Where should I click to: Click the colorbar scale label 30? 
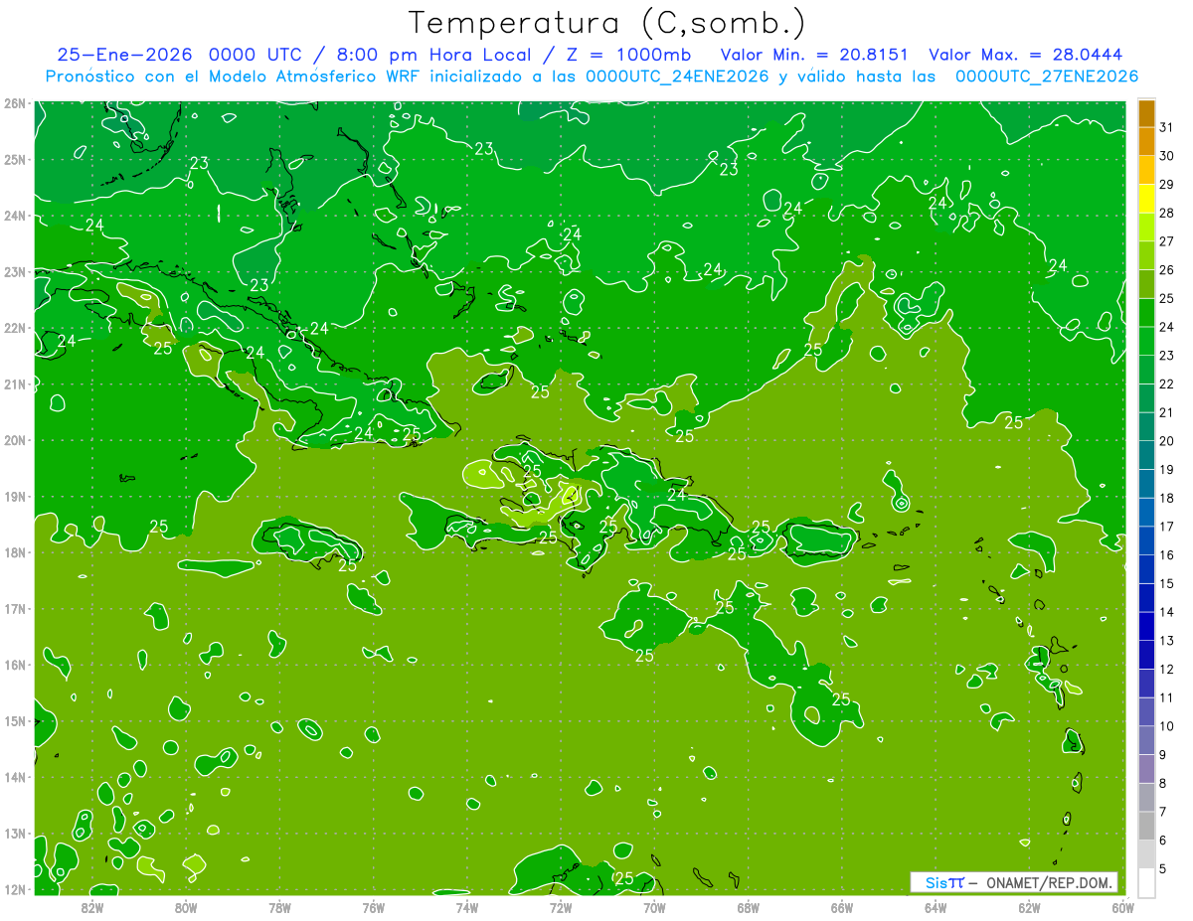(x=1167, y=156)
